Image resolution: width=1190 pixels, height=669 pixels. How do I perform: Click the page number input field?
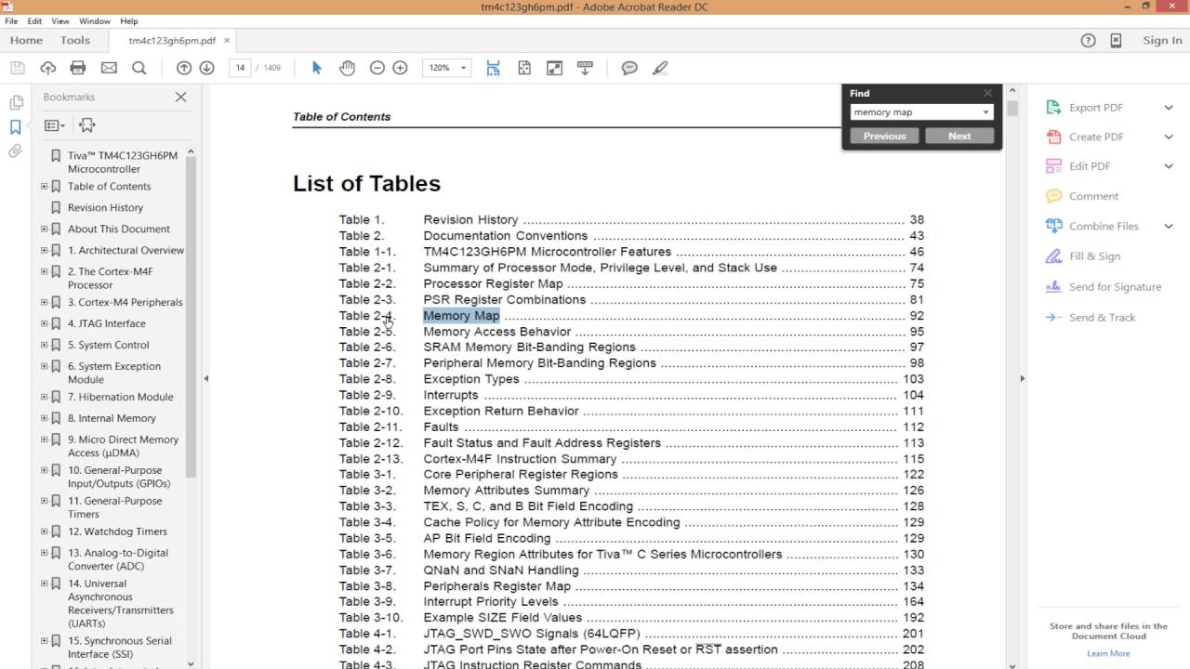pyautogui.click(x=241, y=68)
